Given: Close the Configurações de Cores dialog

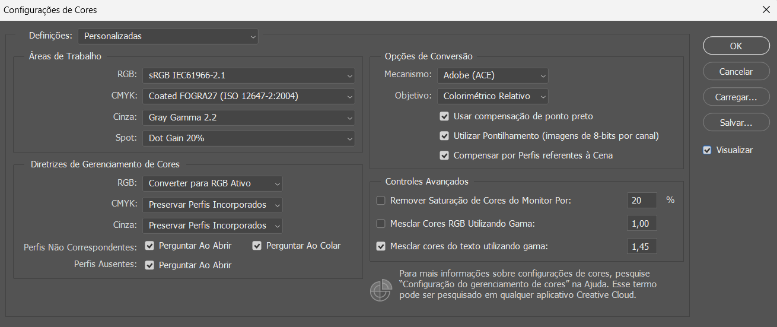Looking at the screenshot, I should point(765,9).
